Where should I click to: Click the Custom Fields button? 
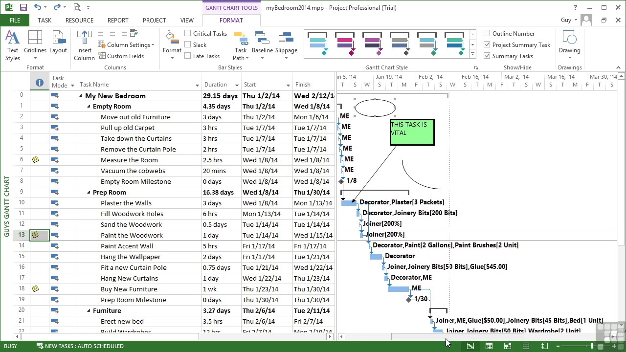click(121, 56)
